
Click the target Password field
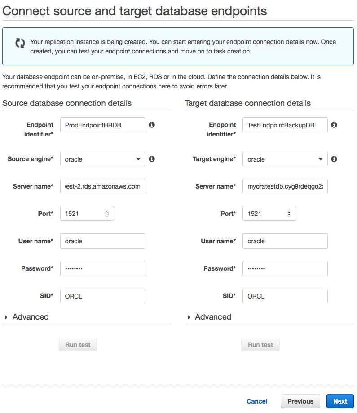coord(285,268)
